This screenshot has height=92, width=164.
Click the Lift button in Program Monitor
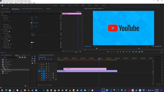[x=133, y=52]
